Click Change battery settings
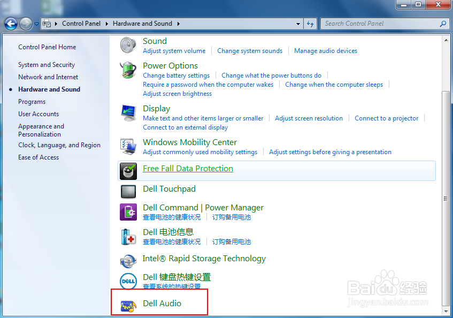Image resolution: width=453 pixels, height=318 pixels. (x=176, y=75)
